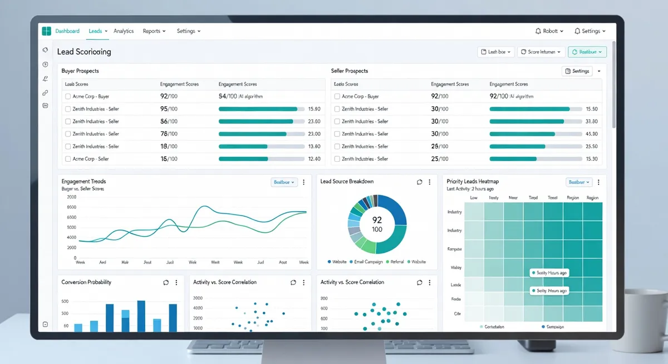Open Lead Source Breakdown three-dot menu
This screenshot has height=364, width=668.
[430, 182]
